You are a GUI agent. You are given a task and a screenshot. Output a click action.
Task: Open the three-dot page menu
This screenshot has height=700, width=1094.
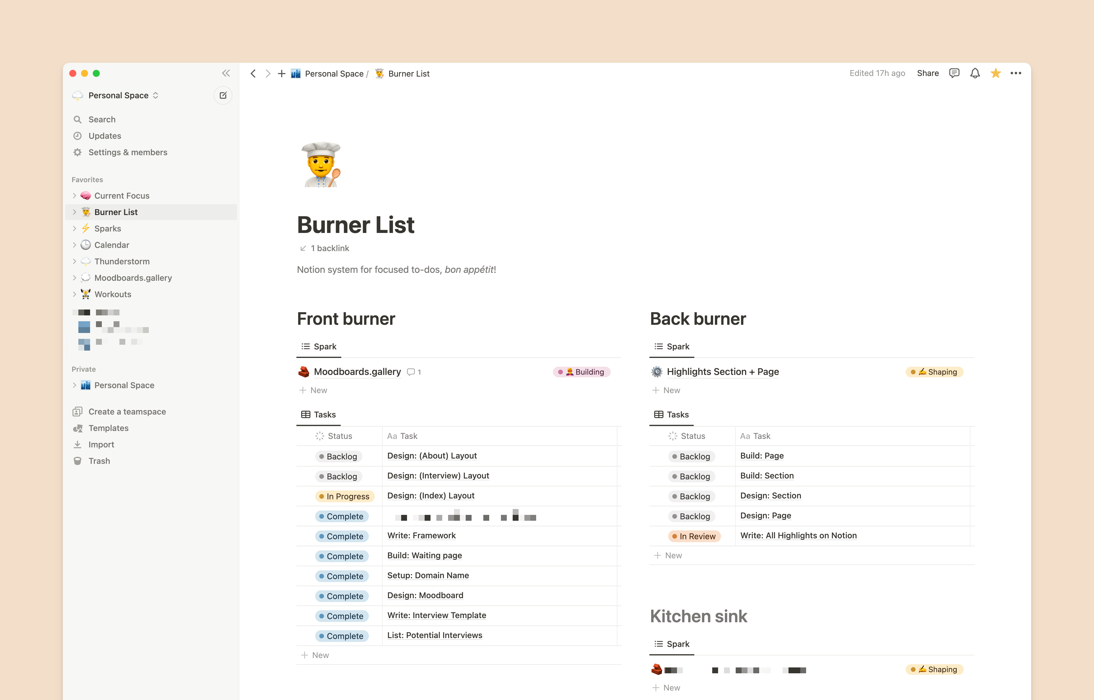click(x=1016, y=73)
